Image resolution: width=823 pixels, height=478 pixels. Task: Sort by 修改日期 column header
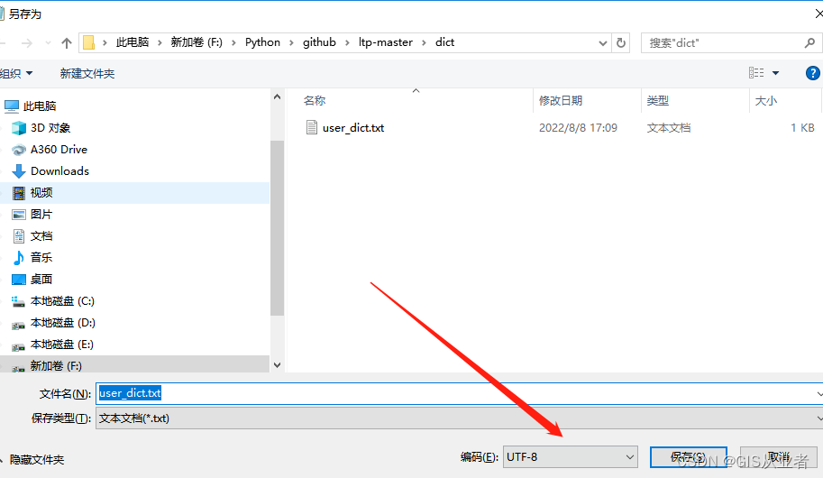click(561, 101)
